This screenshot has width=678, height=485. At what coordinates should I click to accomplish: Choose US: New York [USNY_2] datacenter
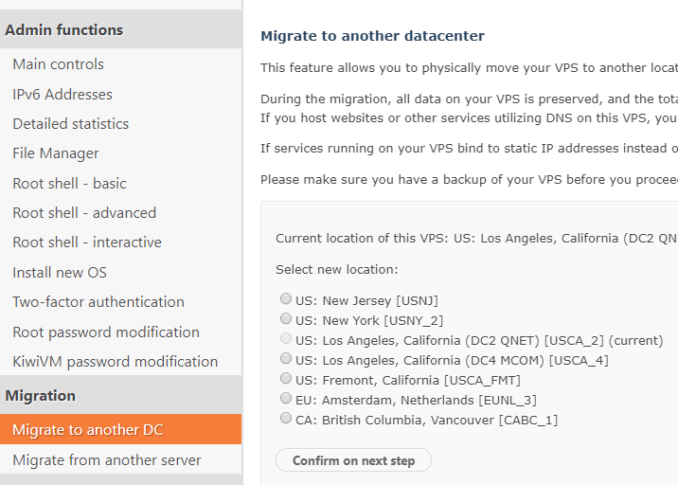(286, 319)
